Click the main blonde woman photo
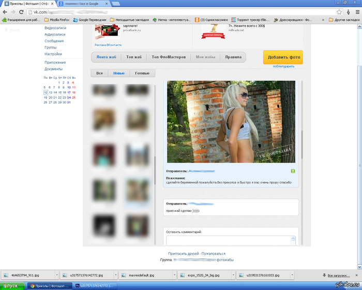This screenshot has width=362, height=290. tap(231, 122)
